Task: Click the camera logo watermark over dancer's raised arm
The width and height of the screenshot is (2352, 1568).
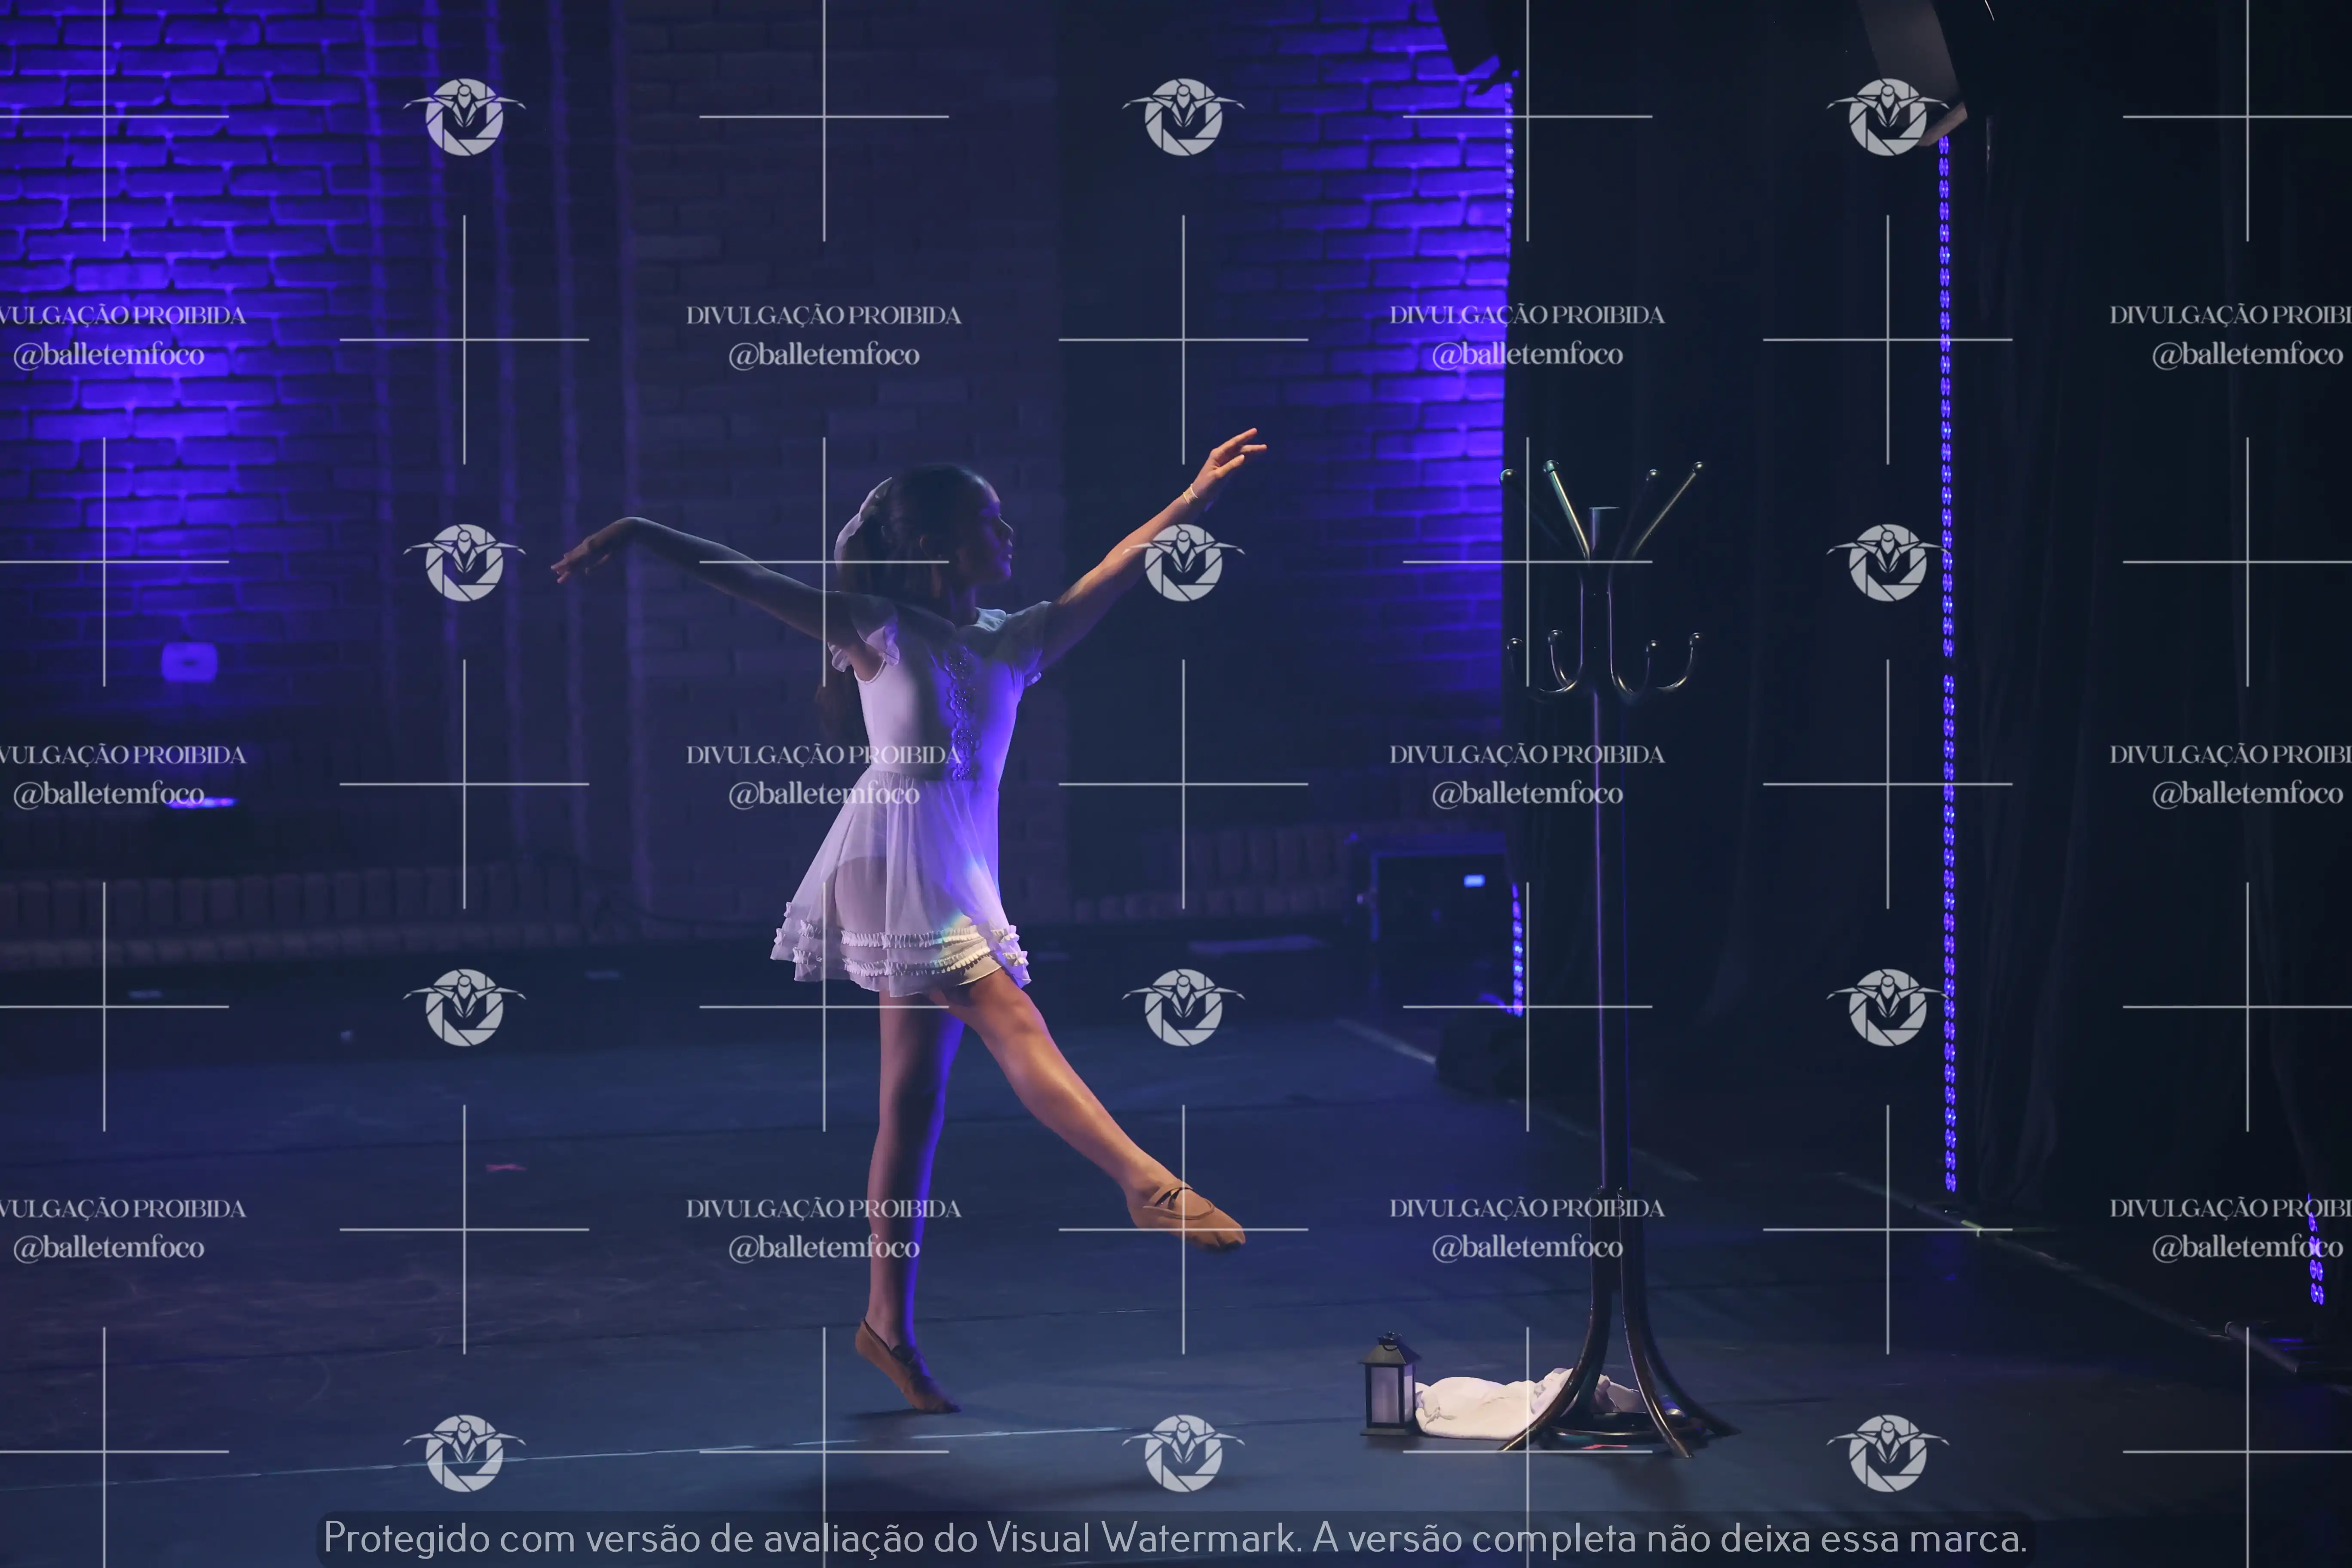Action: point(1183,562)
